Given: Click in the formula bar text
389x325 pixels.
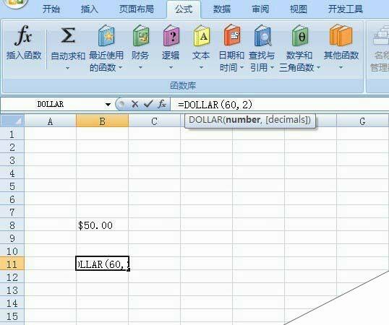Looking at the screenshot, I should [215, 105].
